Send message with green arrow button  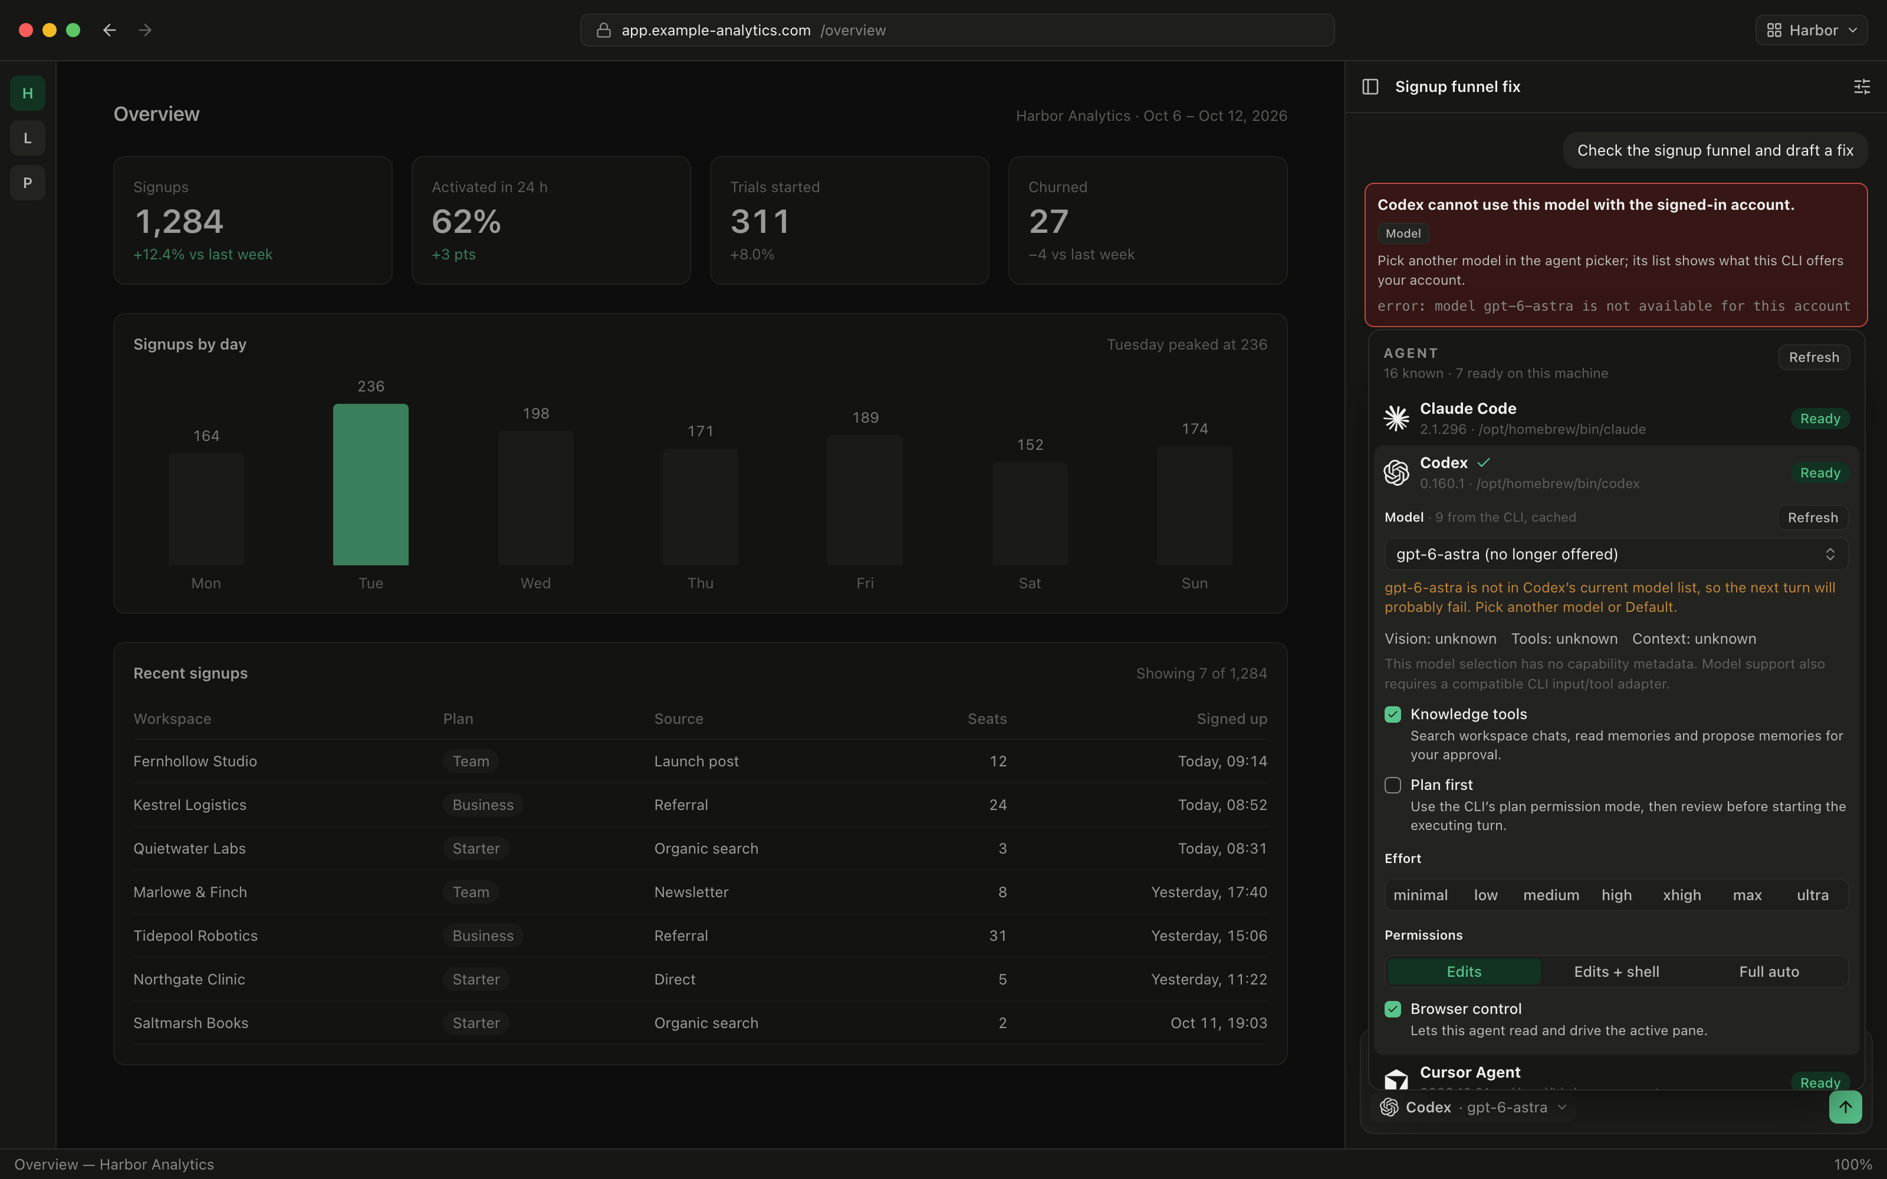(x=1845, y=1106)
